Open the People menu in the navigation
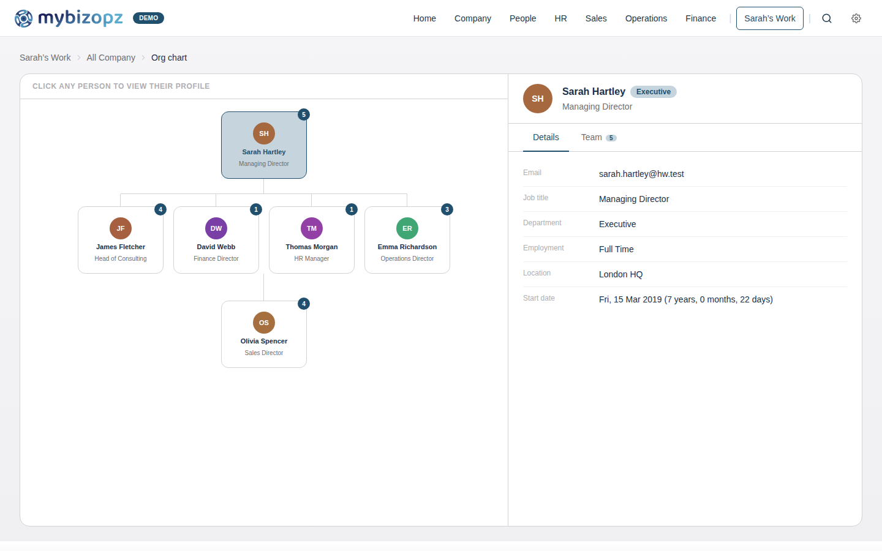Screen dimensions: 882x551 coord(522,18)
